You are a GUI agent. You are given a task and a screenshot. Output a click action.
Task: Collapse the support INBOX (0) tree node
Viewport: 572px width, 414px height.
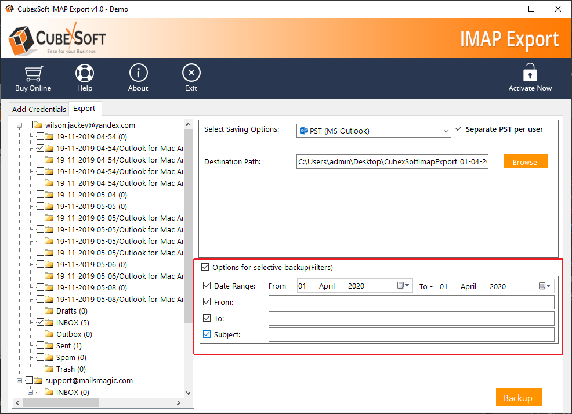[x=31, y=393]
